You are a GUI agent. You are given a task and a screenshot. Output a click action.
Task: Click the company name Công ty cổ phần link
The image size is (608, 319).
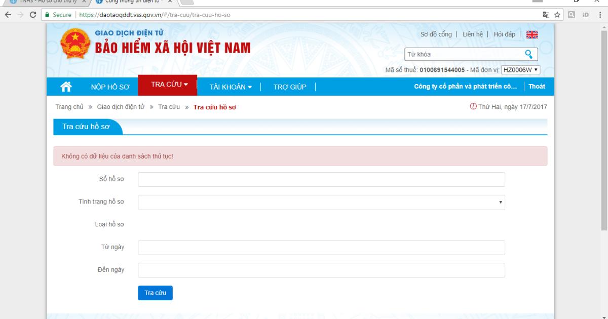(x=465, y=87)
